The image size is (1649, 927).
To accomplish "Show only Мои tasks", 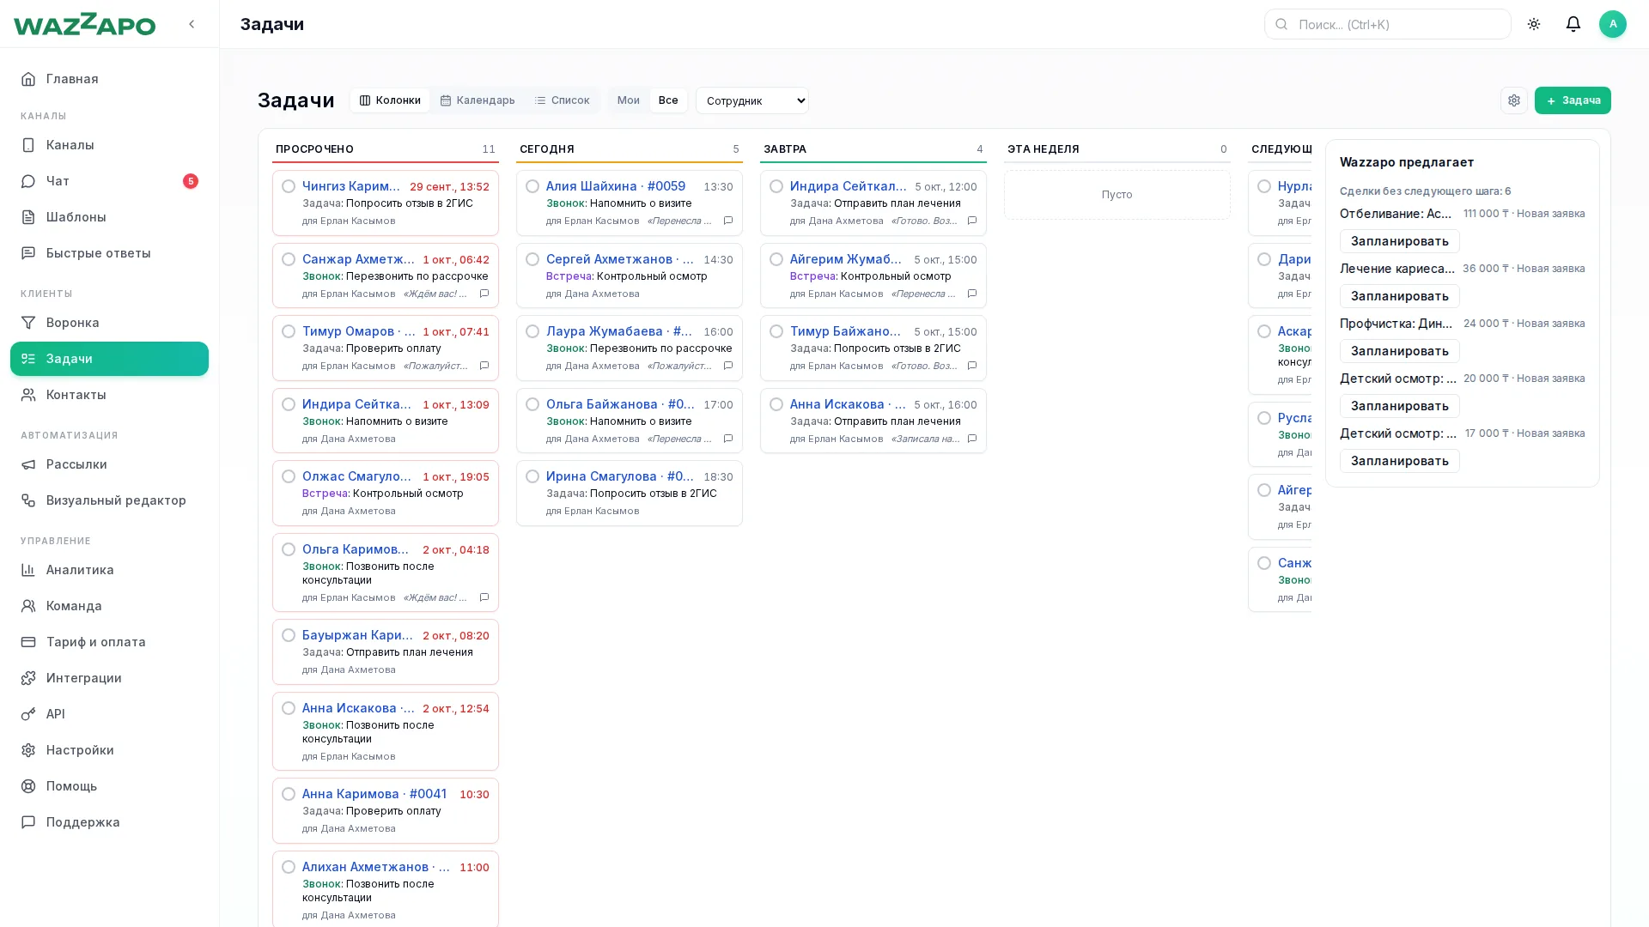I will tap(629, 100).
